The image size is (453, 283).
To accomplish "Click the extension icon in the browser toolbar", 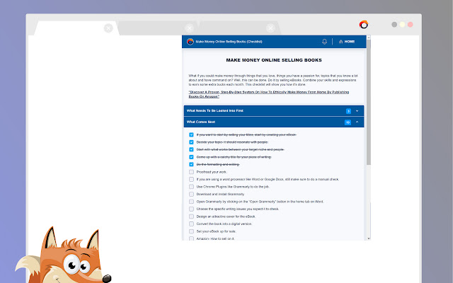I will click(x=363, y=25).
